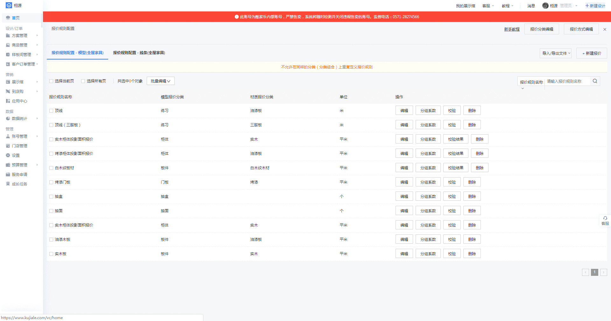611x321 pixels.
Task: Click the 方案管理 folder icon in sidebar
Action: (8, 36)
